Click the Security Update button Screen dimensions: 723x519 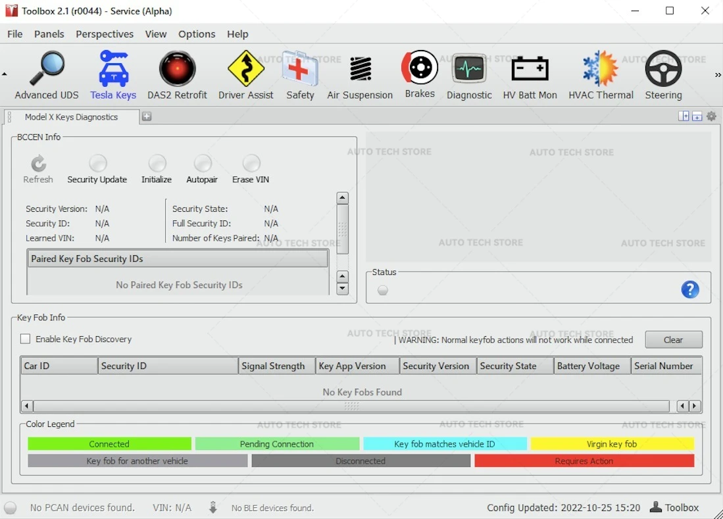[97, 170]
